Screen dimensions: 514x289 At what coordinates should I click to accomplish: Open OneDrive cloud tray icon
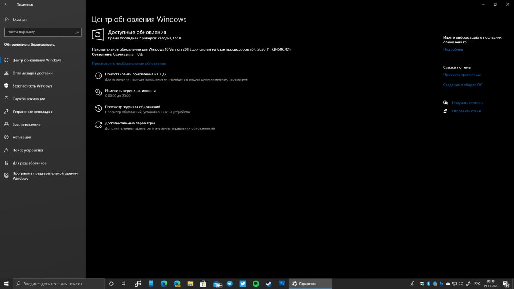448,283
